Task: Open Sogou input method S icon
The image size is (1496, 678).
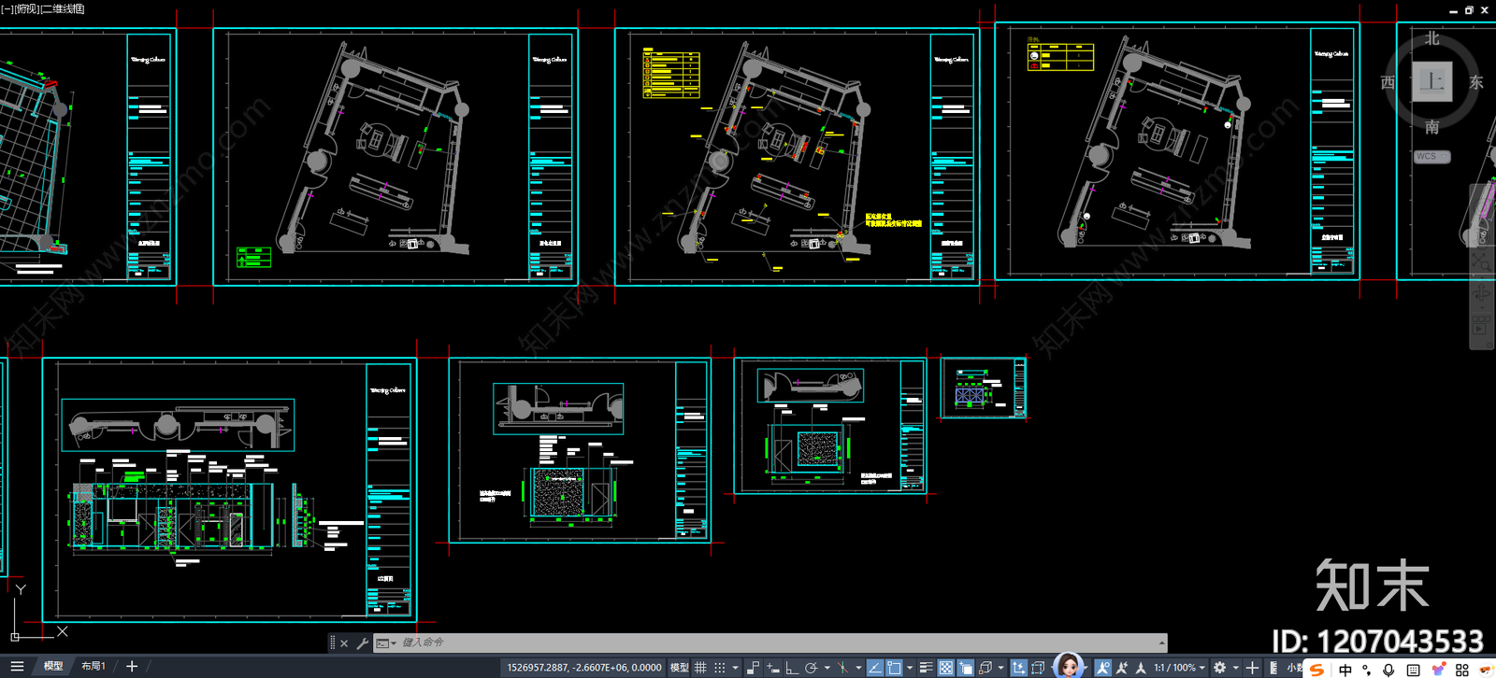Action: [x=1316, y=670]
